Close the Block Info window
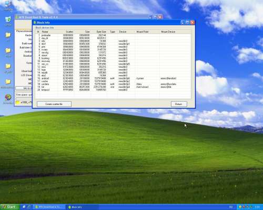 pyautogui.click(x=193, y=23)
